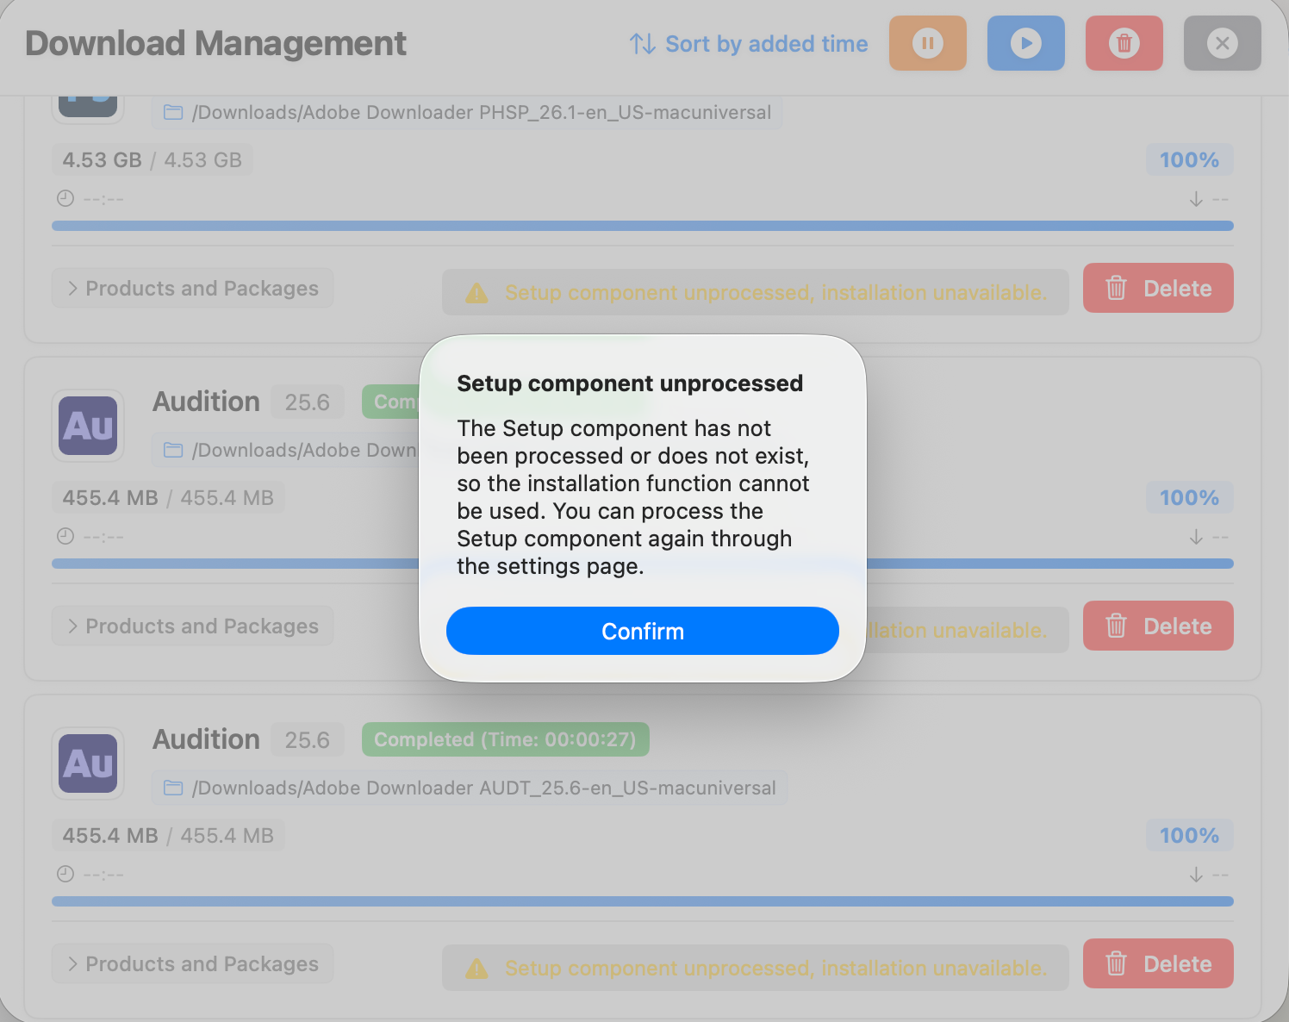The height and width of the screenshot is (1022, 1289).
Task: Delete the bottom Audition 25.6 download
Action: (x=1157, y=964)
